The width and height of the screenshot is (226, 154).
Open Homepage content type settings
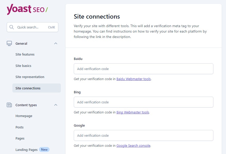(x=24, y=116)
